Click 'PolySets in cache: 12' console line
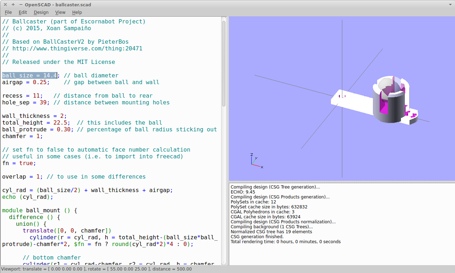This screenshot has height=273, width=455. point(254,202)
